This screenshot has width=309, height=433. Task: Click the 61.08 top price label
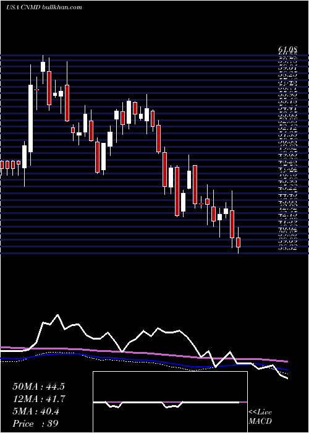point(288,49)
